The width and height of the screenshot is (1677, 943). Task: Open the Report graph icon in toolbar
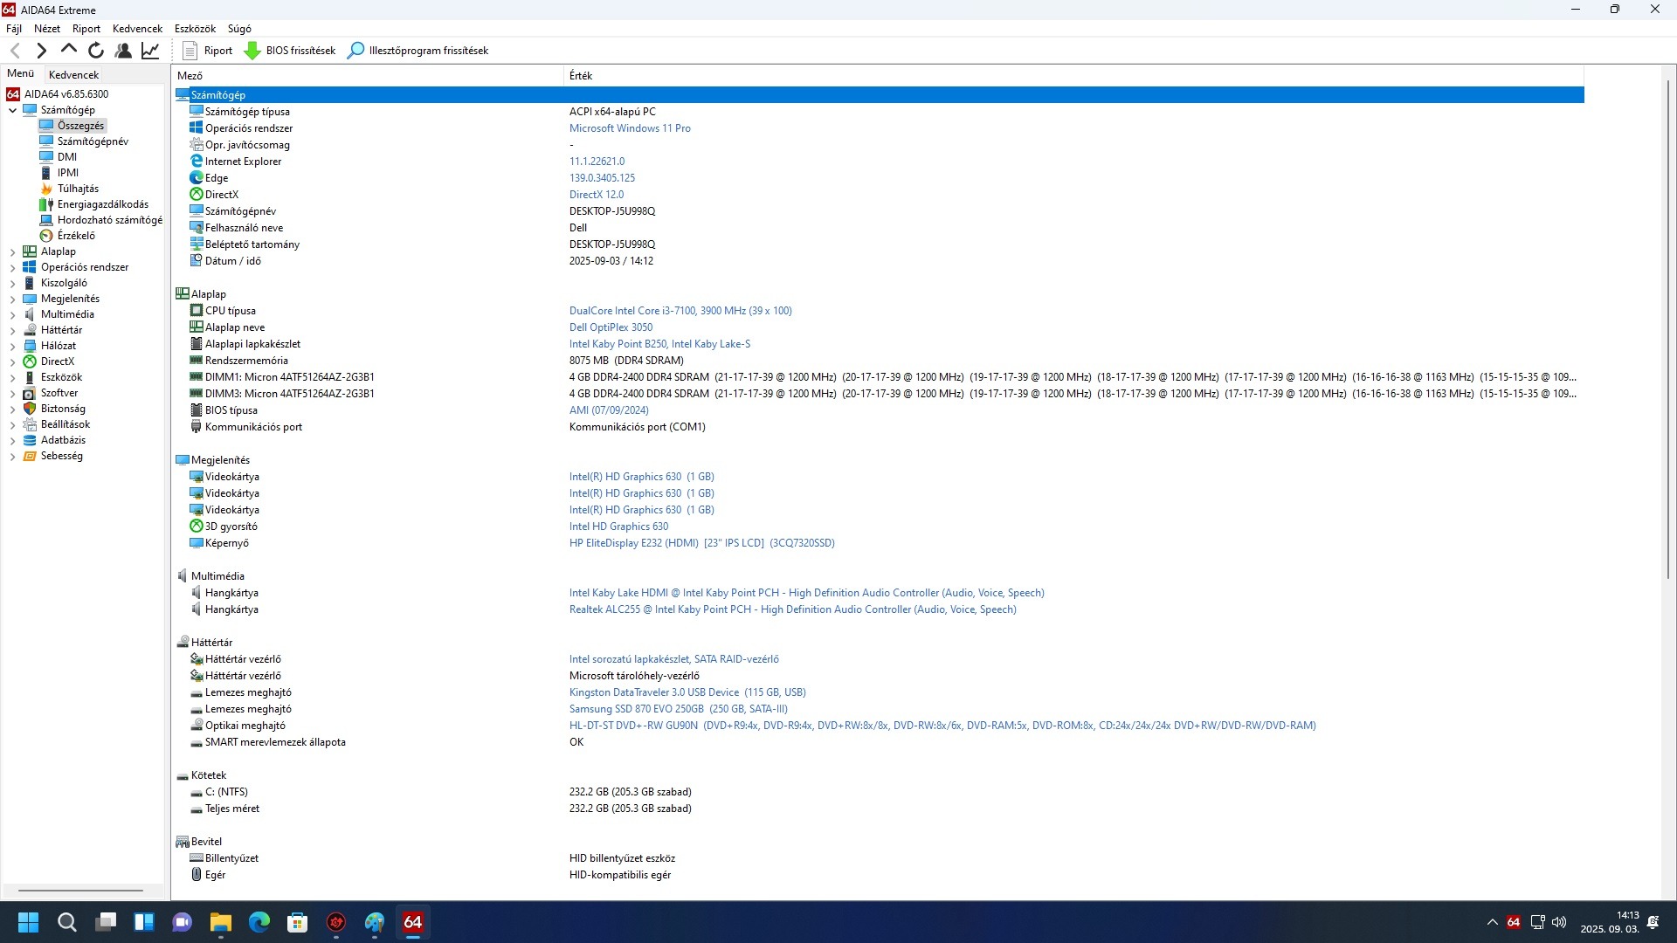click(x=150, y=51)
